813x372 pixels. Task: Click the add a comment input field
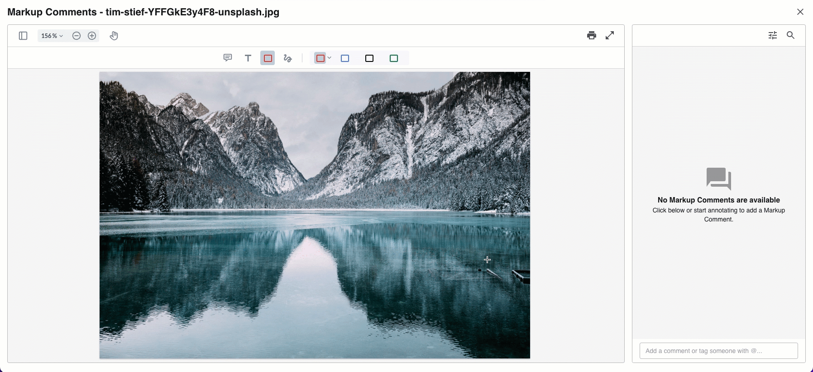click(718, 351)
